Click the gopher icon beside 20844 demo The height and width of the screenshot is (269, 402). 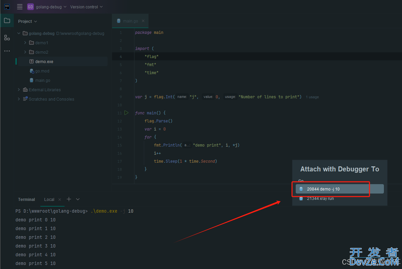click(x=301, y=189)
